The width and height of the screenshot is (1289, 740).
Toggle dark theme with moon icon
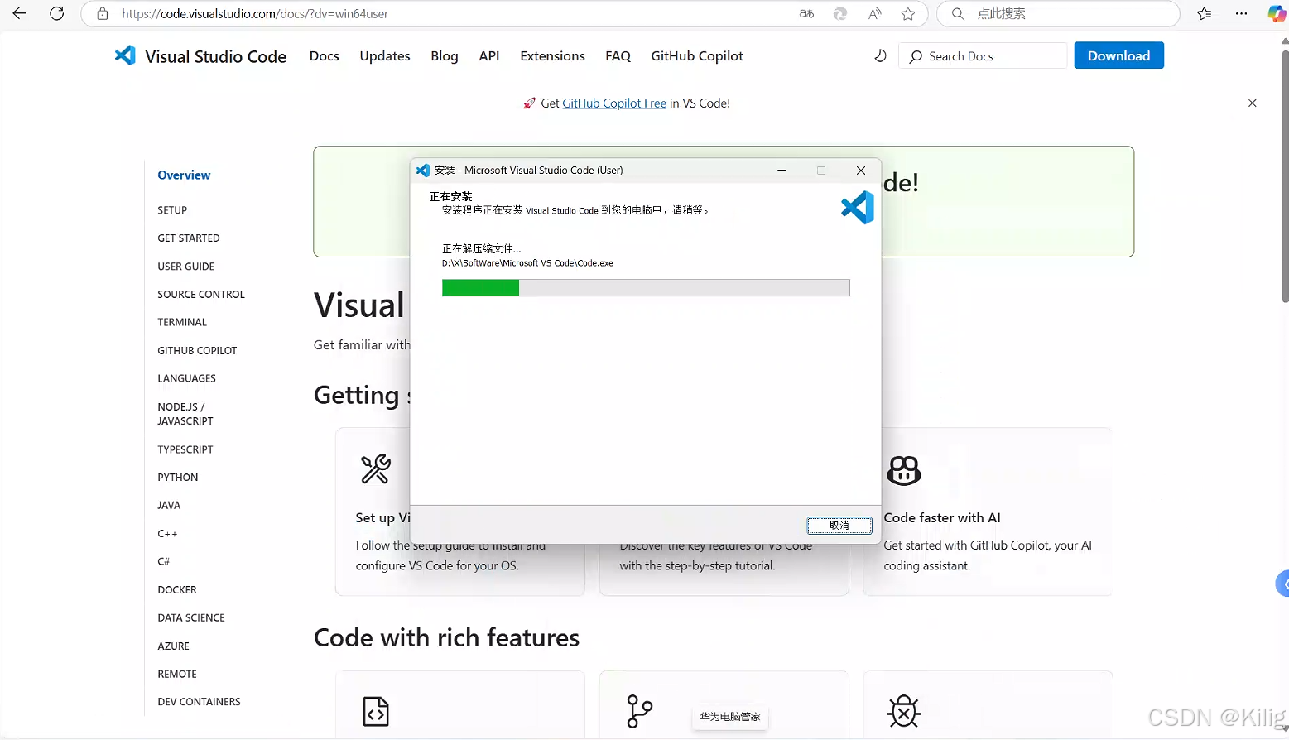pyautogui.click(x=880, y=55)
